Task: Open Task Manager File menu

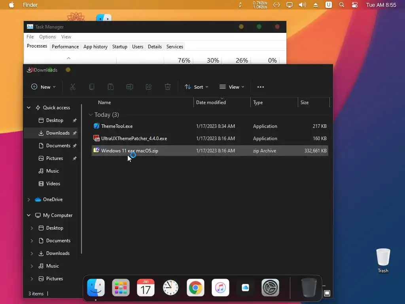Action: 30,37
